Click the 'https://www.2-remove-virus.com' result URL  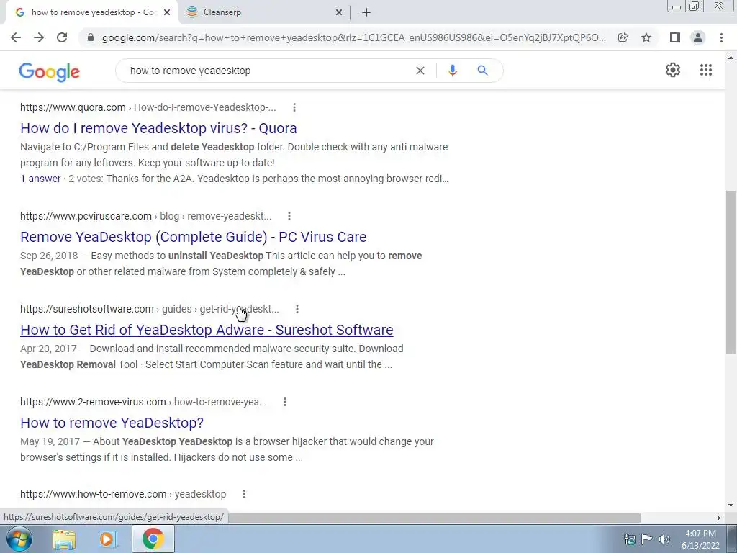(x=93, y=402)
